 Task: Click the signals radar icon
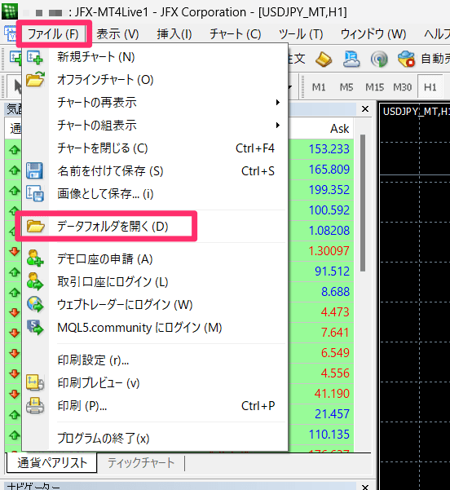point(379,59)
